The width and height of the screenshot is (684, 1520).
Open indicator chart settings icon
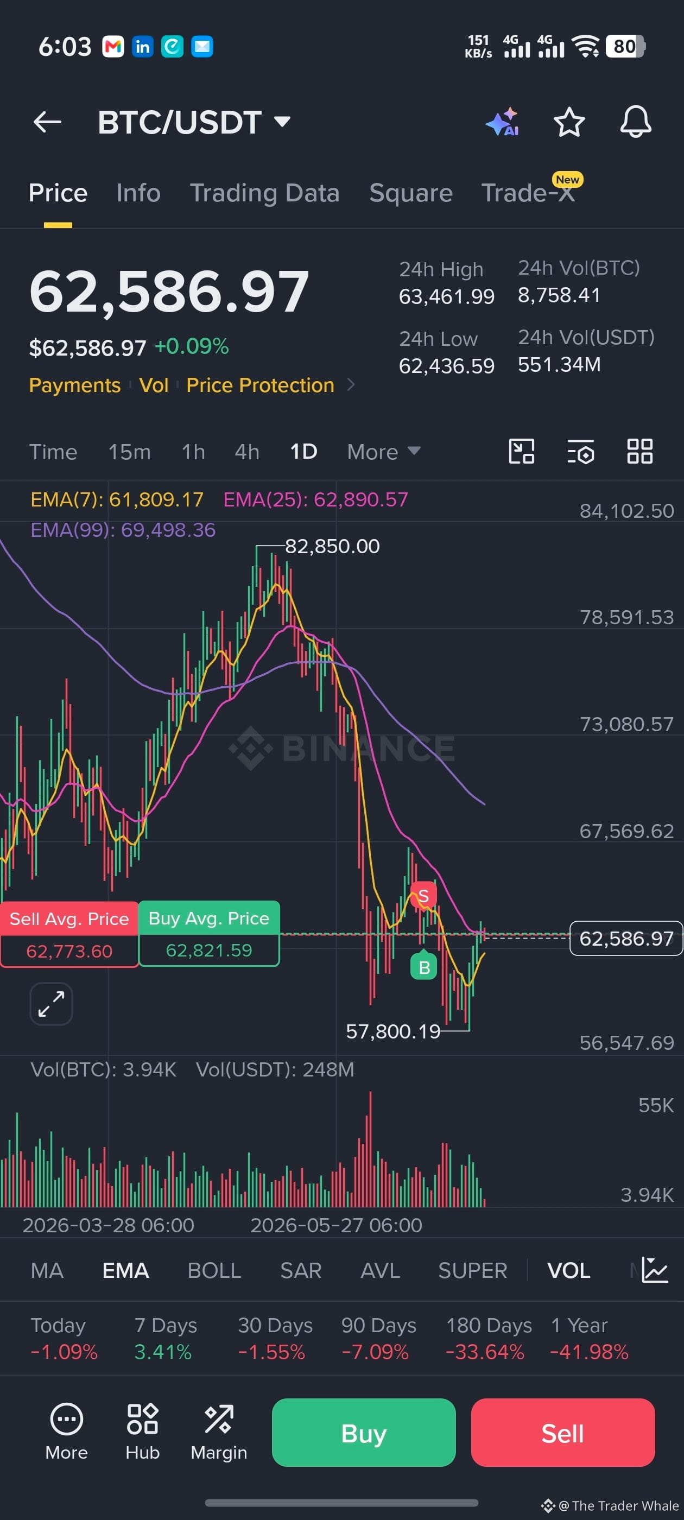tap(655, 1270)
